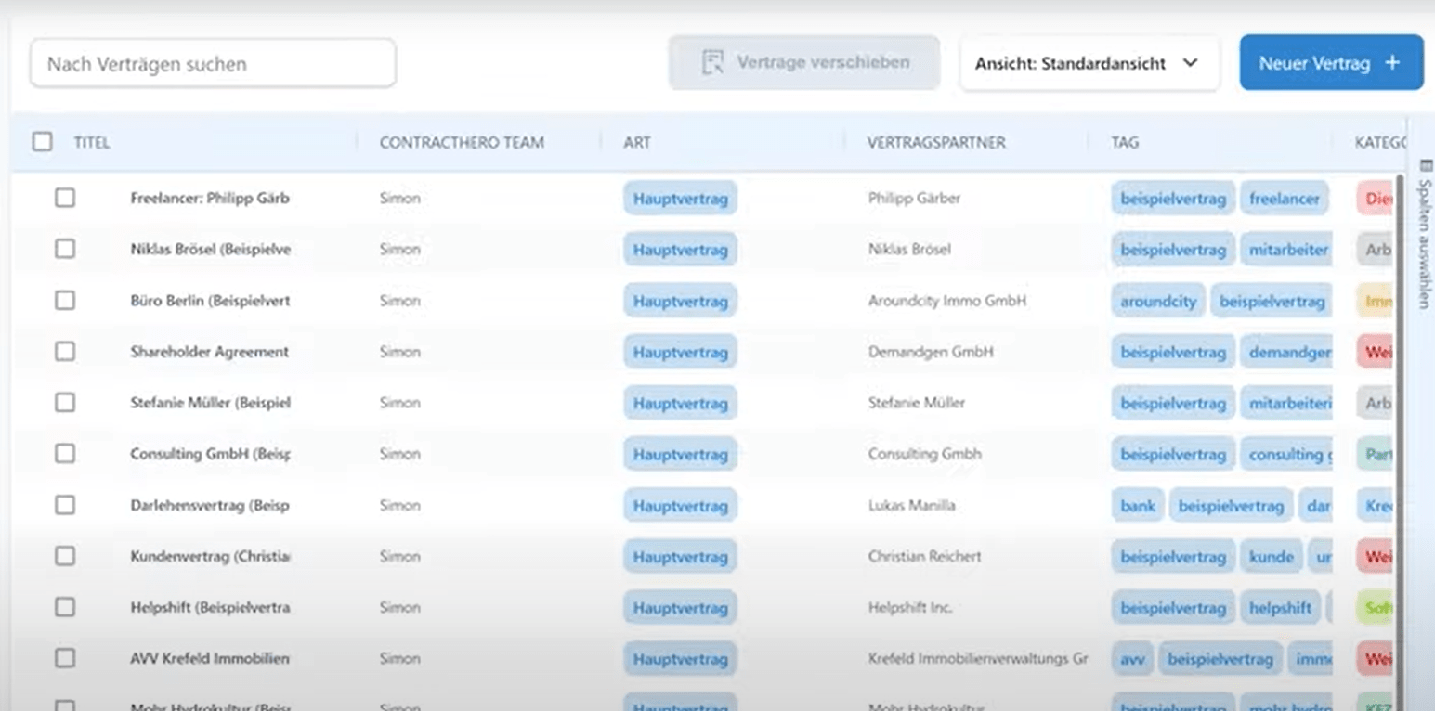Click the plus icon on Neuer Vertrag

(x=1391, y=63)
